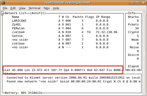Select the <no ssid> row on channel 007

[x=60, y=40]
